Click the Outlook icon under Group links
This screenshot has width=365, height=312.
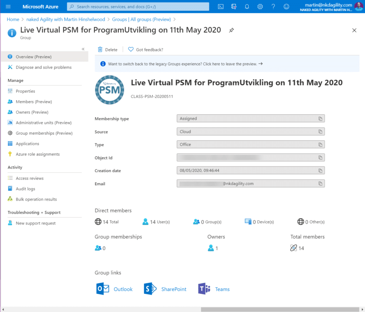[x=102, y=289]
